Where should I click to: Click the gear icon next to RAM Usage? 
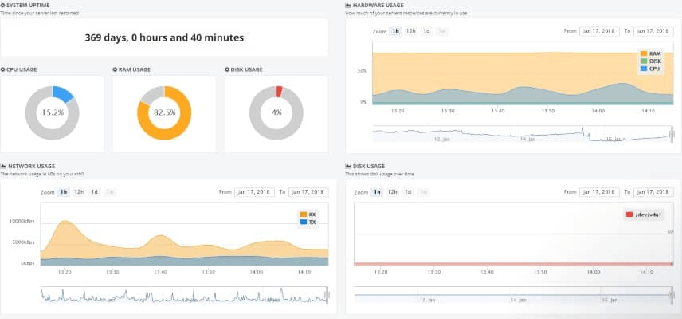tap(115, 69)
